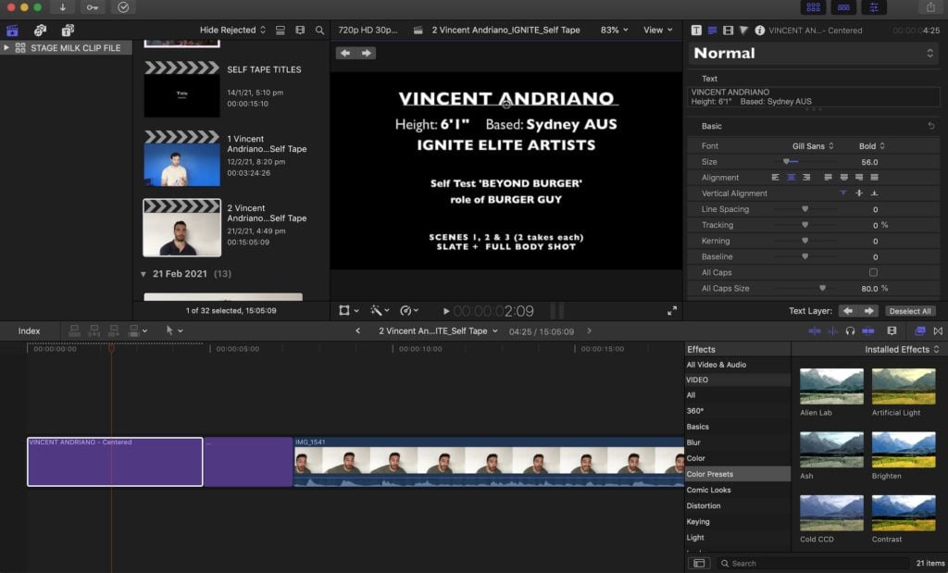
Task: Toggle Browser panel visibility button
Action: click(813, 7)
